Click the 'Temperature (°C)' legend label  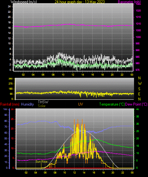coord(112,104)
